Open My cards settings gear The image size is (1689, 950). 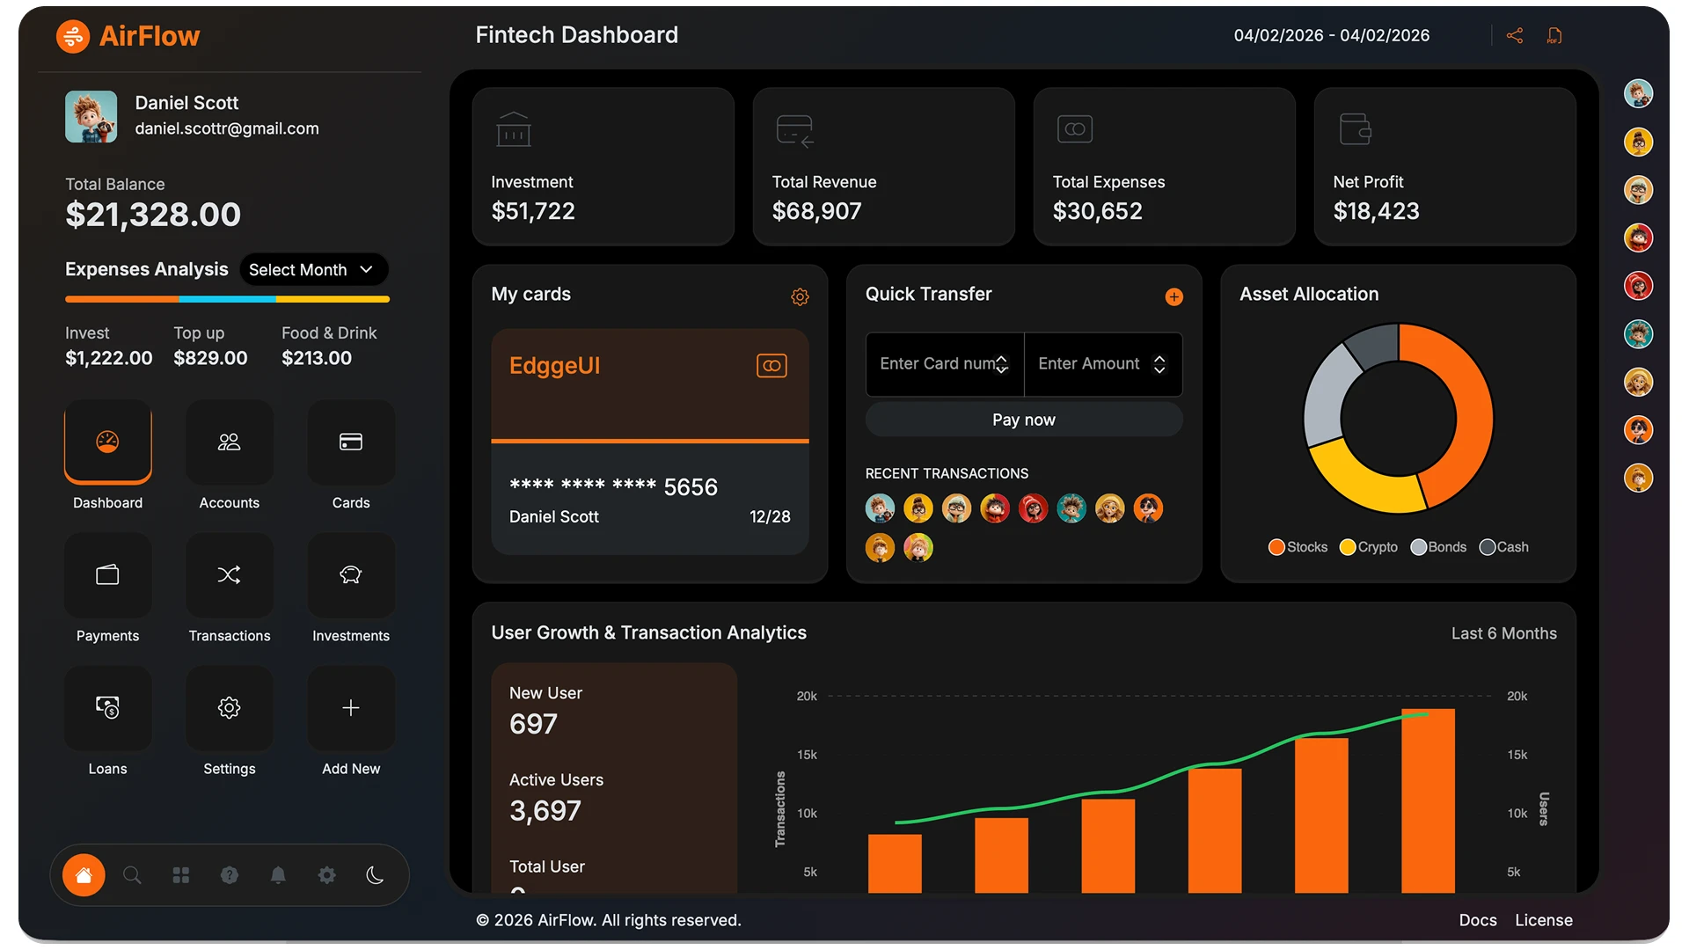point(800,297)
